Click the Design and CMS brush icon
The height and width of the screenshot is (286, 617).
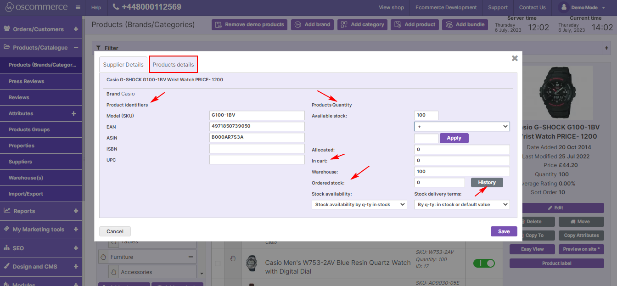click(x=7, y=266)
